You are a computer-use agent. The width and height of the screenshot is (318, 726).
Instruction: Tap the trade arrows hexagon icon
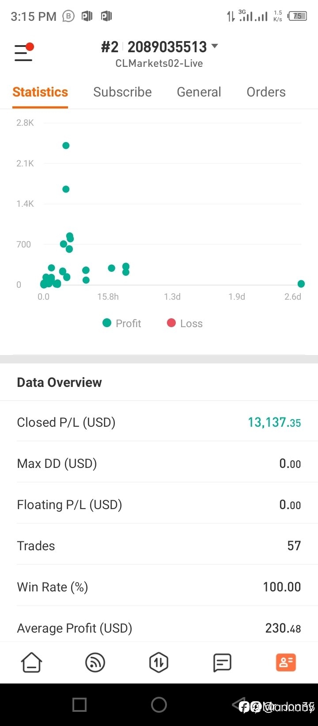pyautogui.click(x=159, y=663)
